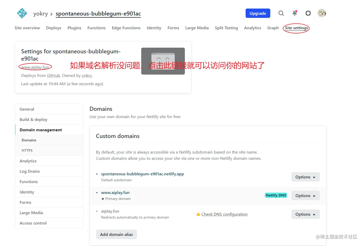Click the Add domain alias button

coord(116,234)
